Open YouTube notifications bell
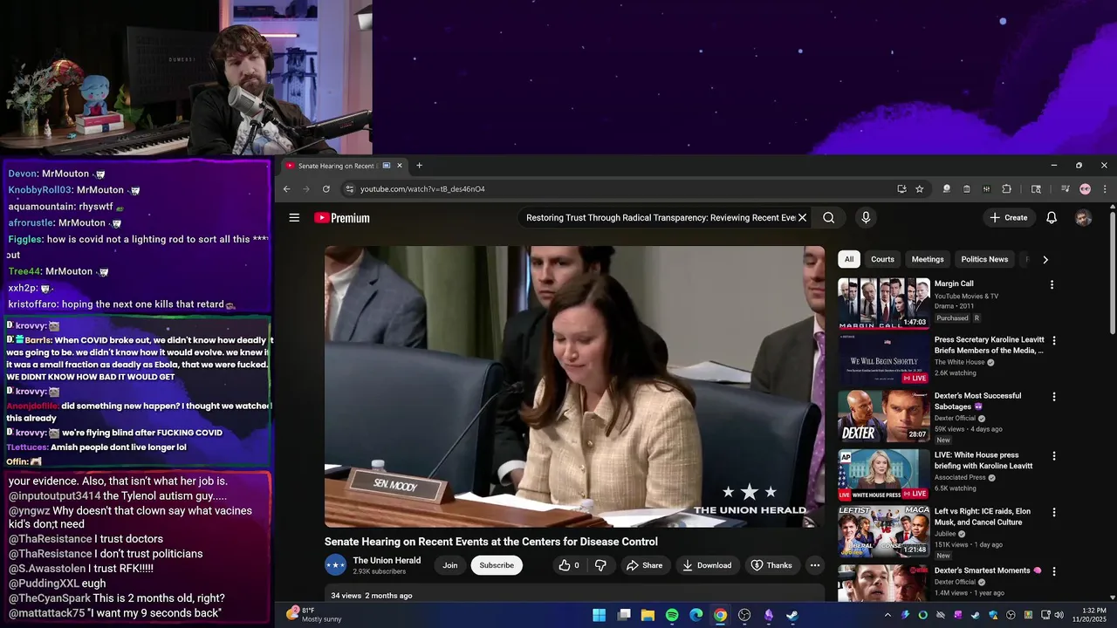This screenshot has height=628, width=1117. click(x=1052, y=218)
